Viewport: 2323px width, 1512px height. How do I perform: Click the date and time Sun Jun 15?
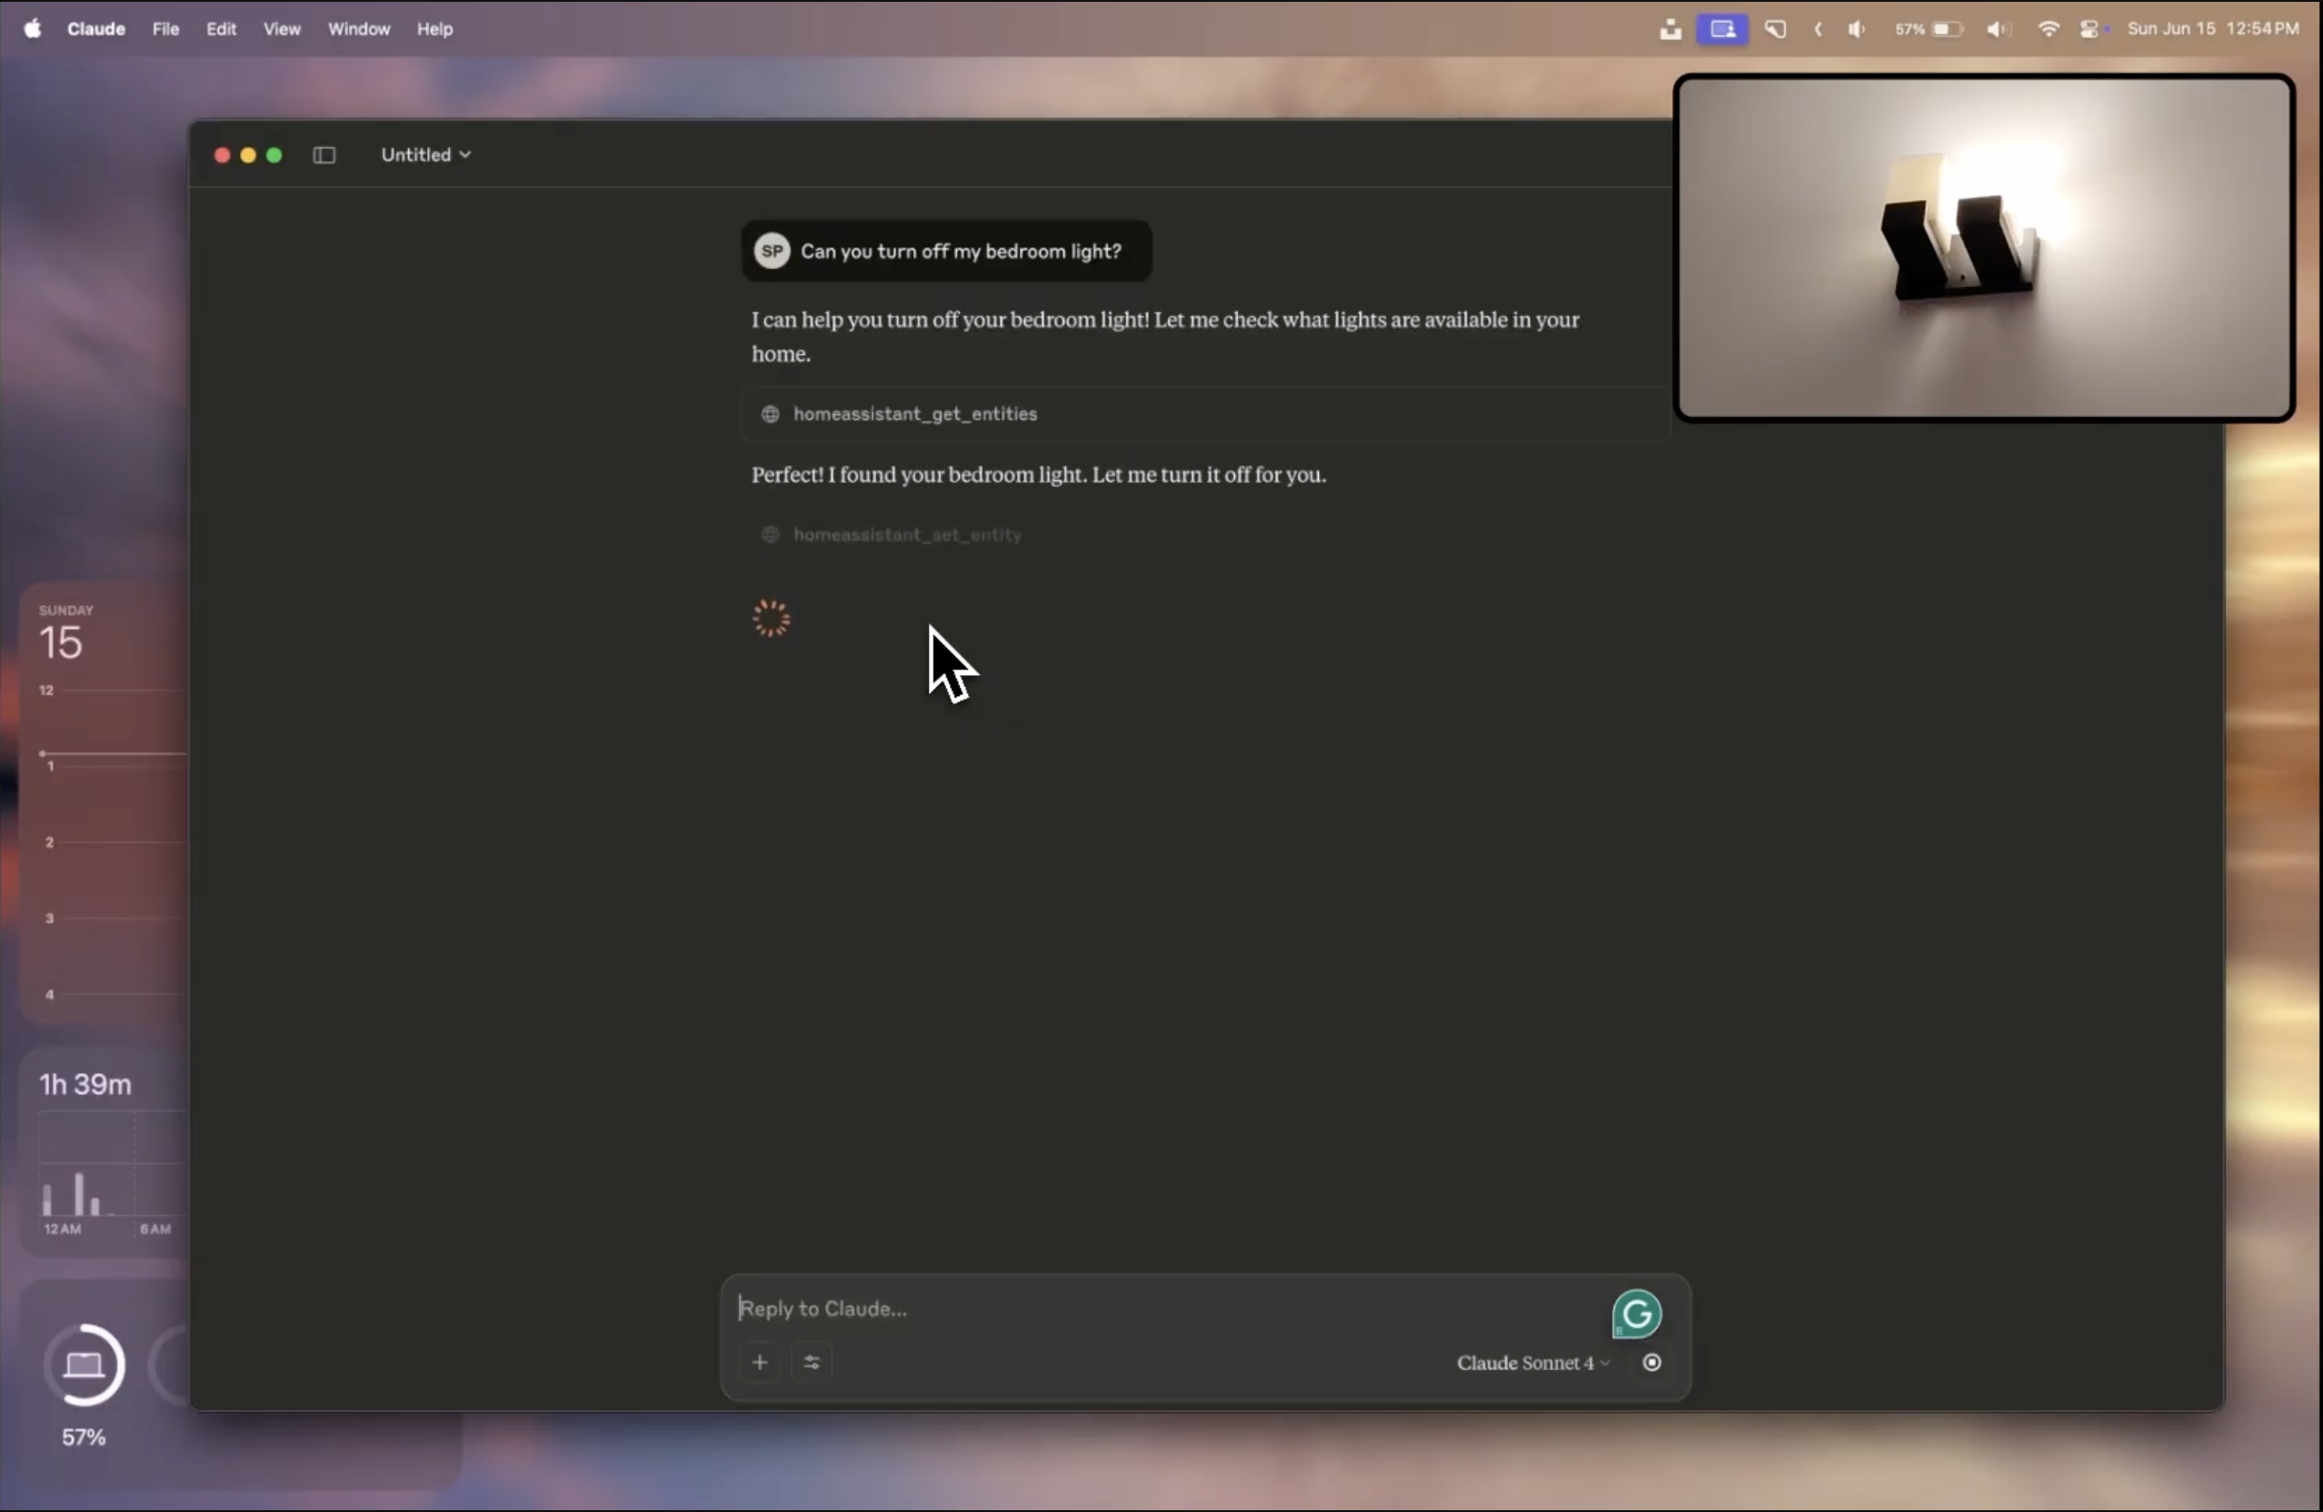[x=2213, y=28]
